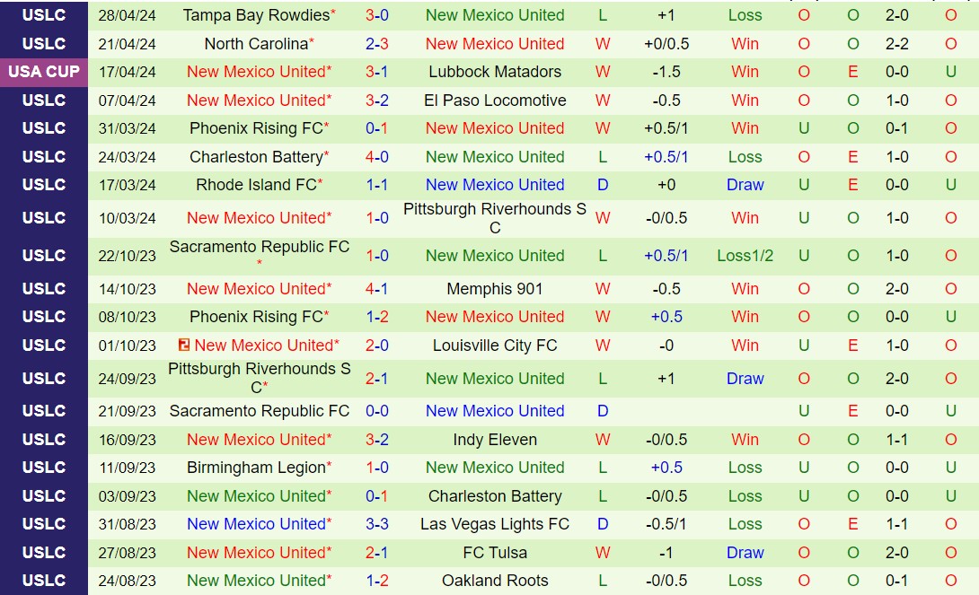Screen dimensions: 979x595
Task: Click the red card icon beside New Mexico United
Action: (x=184, y=346)
